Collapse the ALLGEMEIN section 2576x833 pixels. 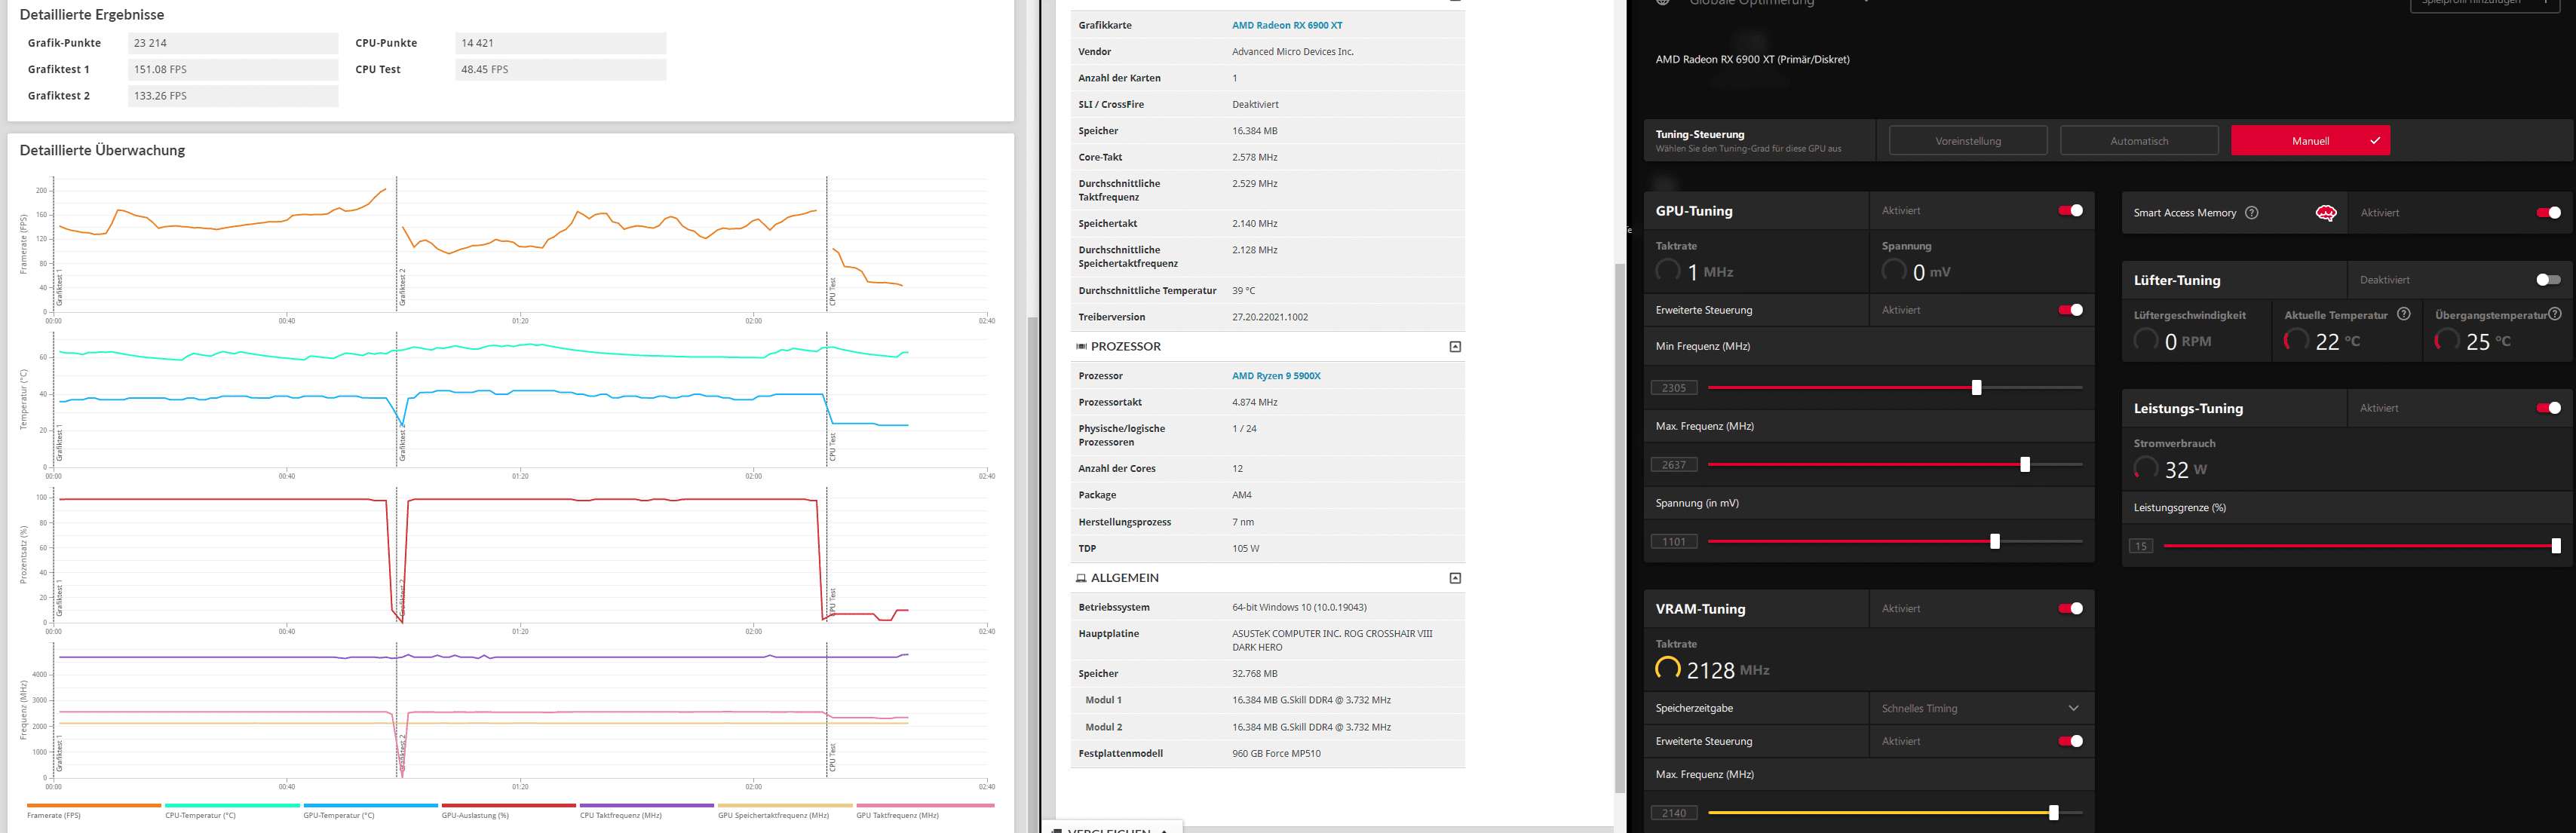(1455, 578)
